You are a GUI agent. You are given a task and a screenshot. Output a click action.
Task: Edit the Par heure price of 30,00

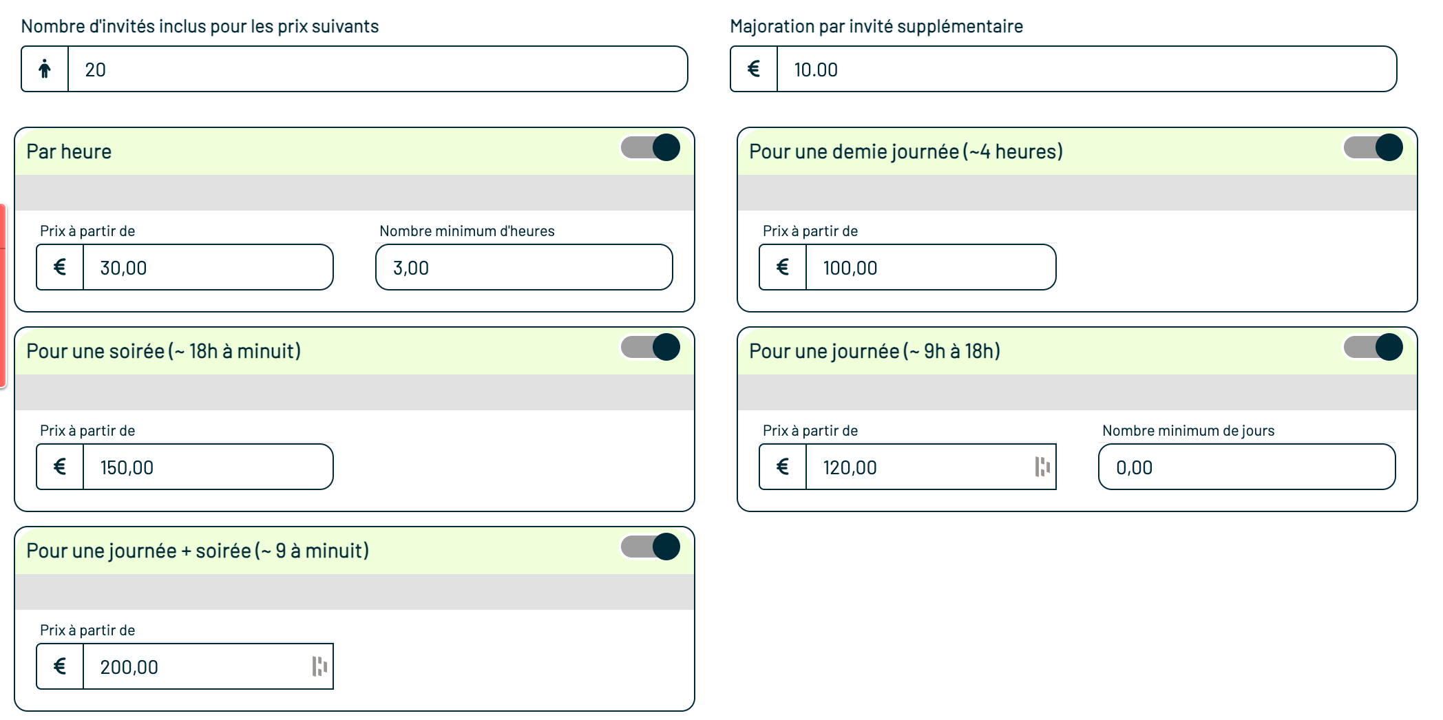pyautogui.click(x=207, y=267)
